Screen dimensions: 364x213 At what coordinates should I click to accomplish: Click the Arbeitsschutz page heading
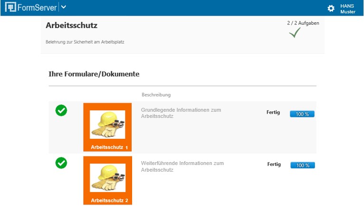72,25
